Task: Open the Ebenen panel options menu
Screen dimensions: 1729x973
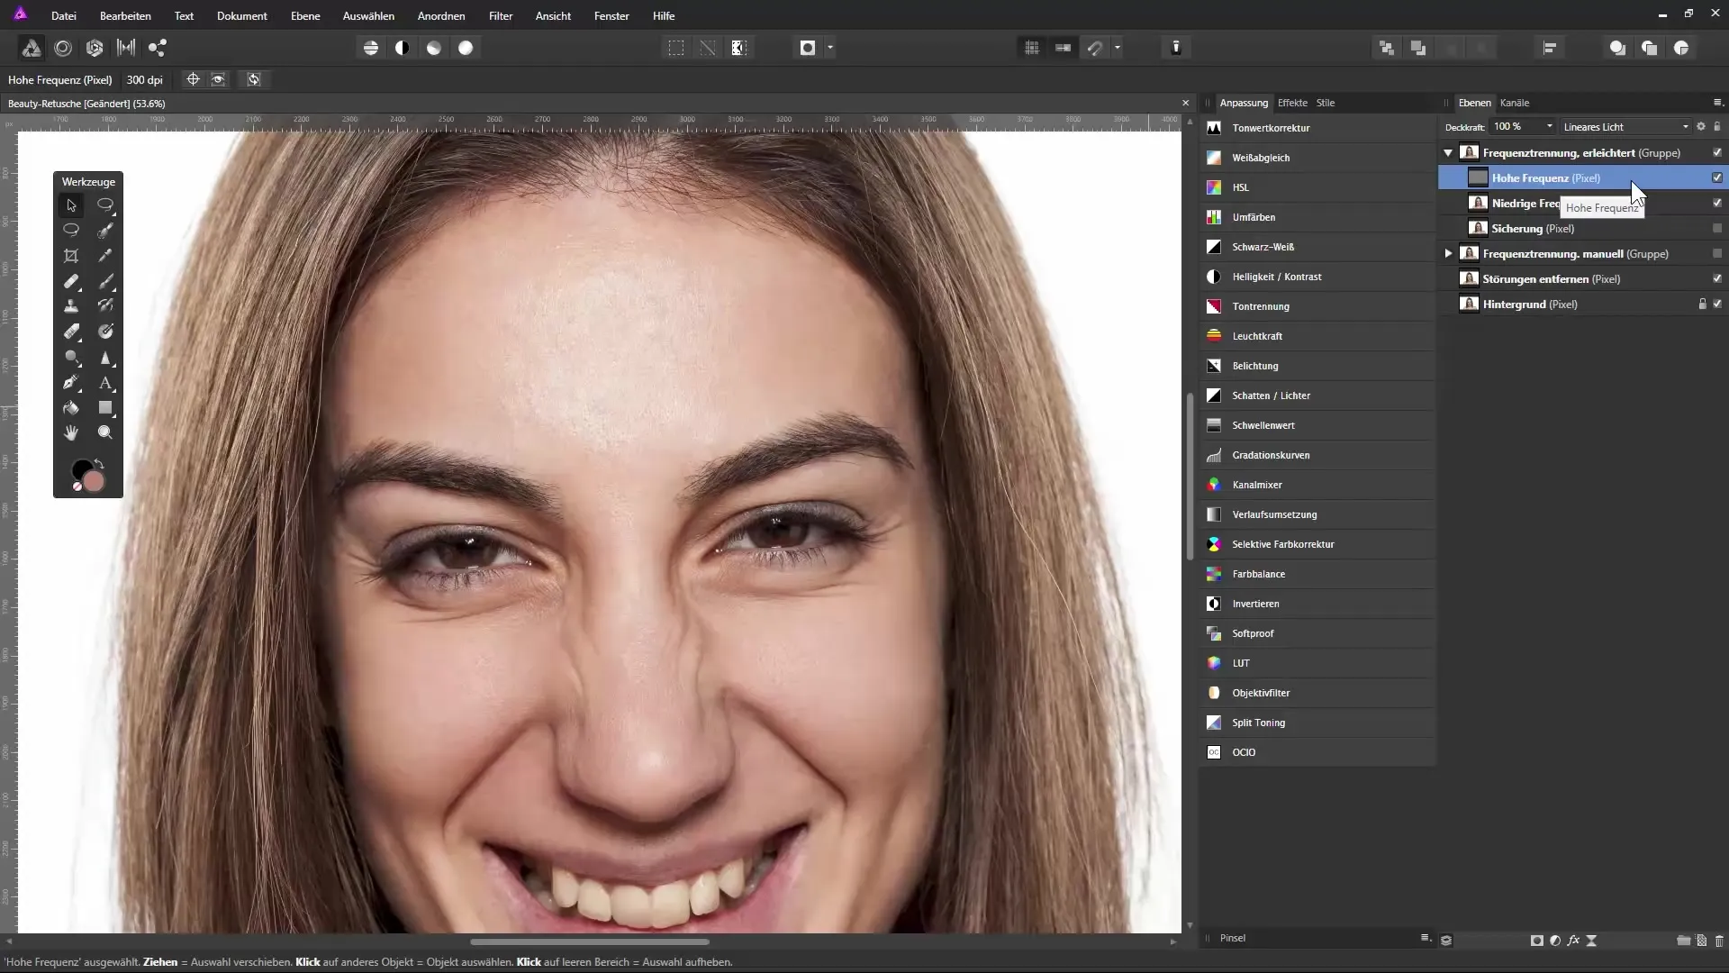Action: 1717,103
